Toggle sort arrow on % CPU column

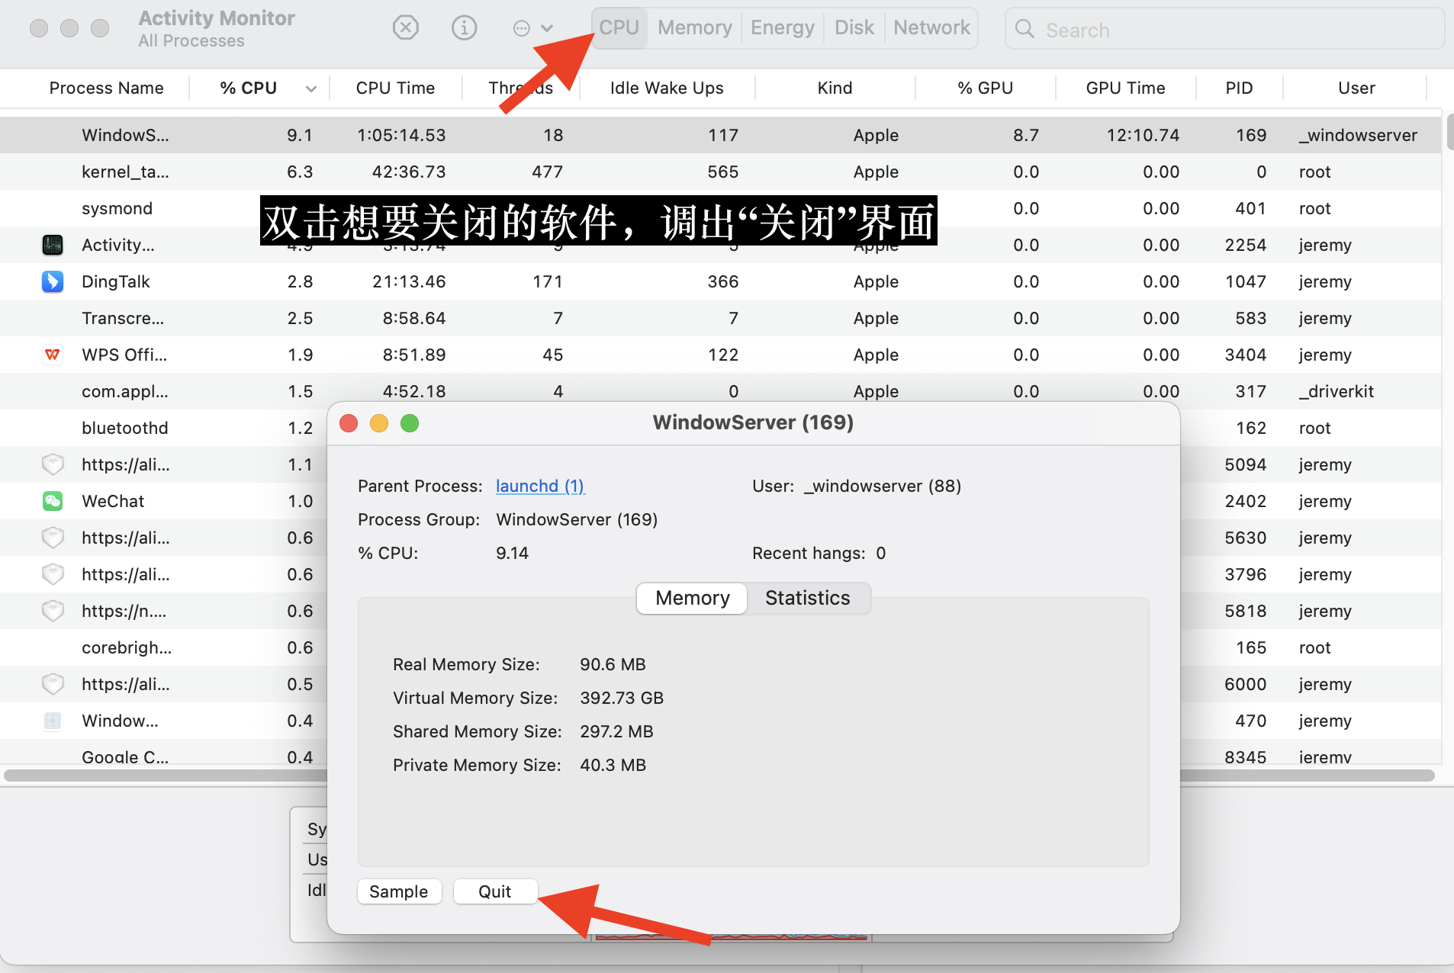(310, 88)
